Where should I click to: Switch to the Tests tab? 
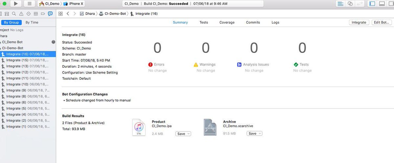tap(204, 22)
